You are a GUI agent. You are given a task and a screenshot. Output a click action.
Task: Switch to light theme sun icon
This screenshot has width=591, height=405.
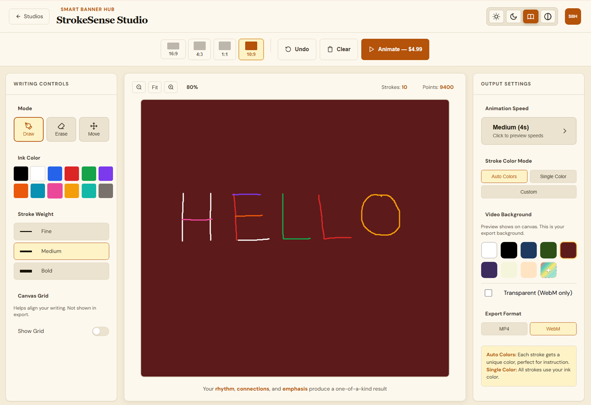point(497,17)
